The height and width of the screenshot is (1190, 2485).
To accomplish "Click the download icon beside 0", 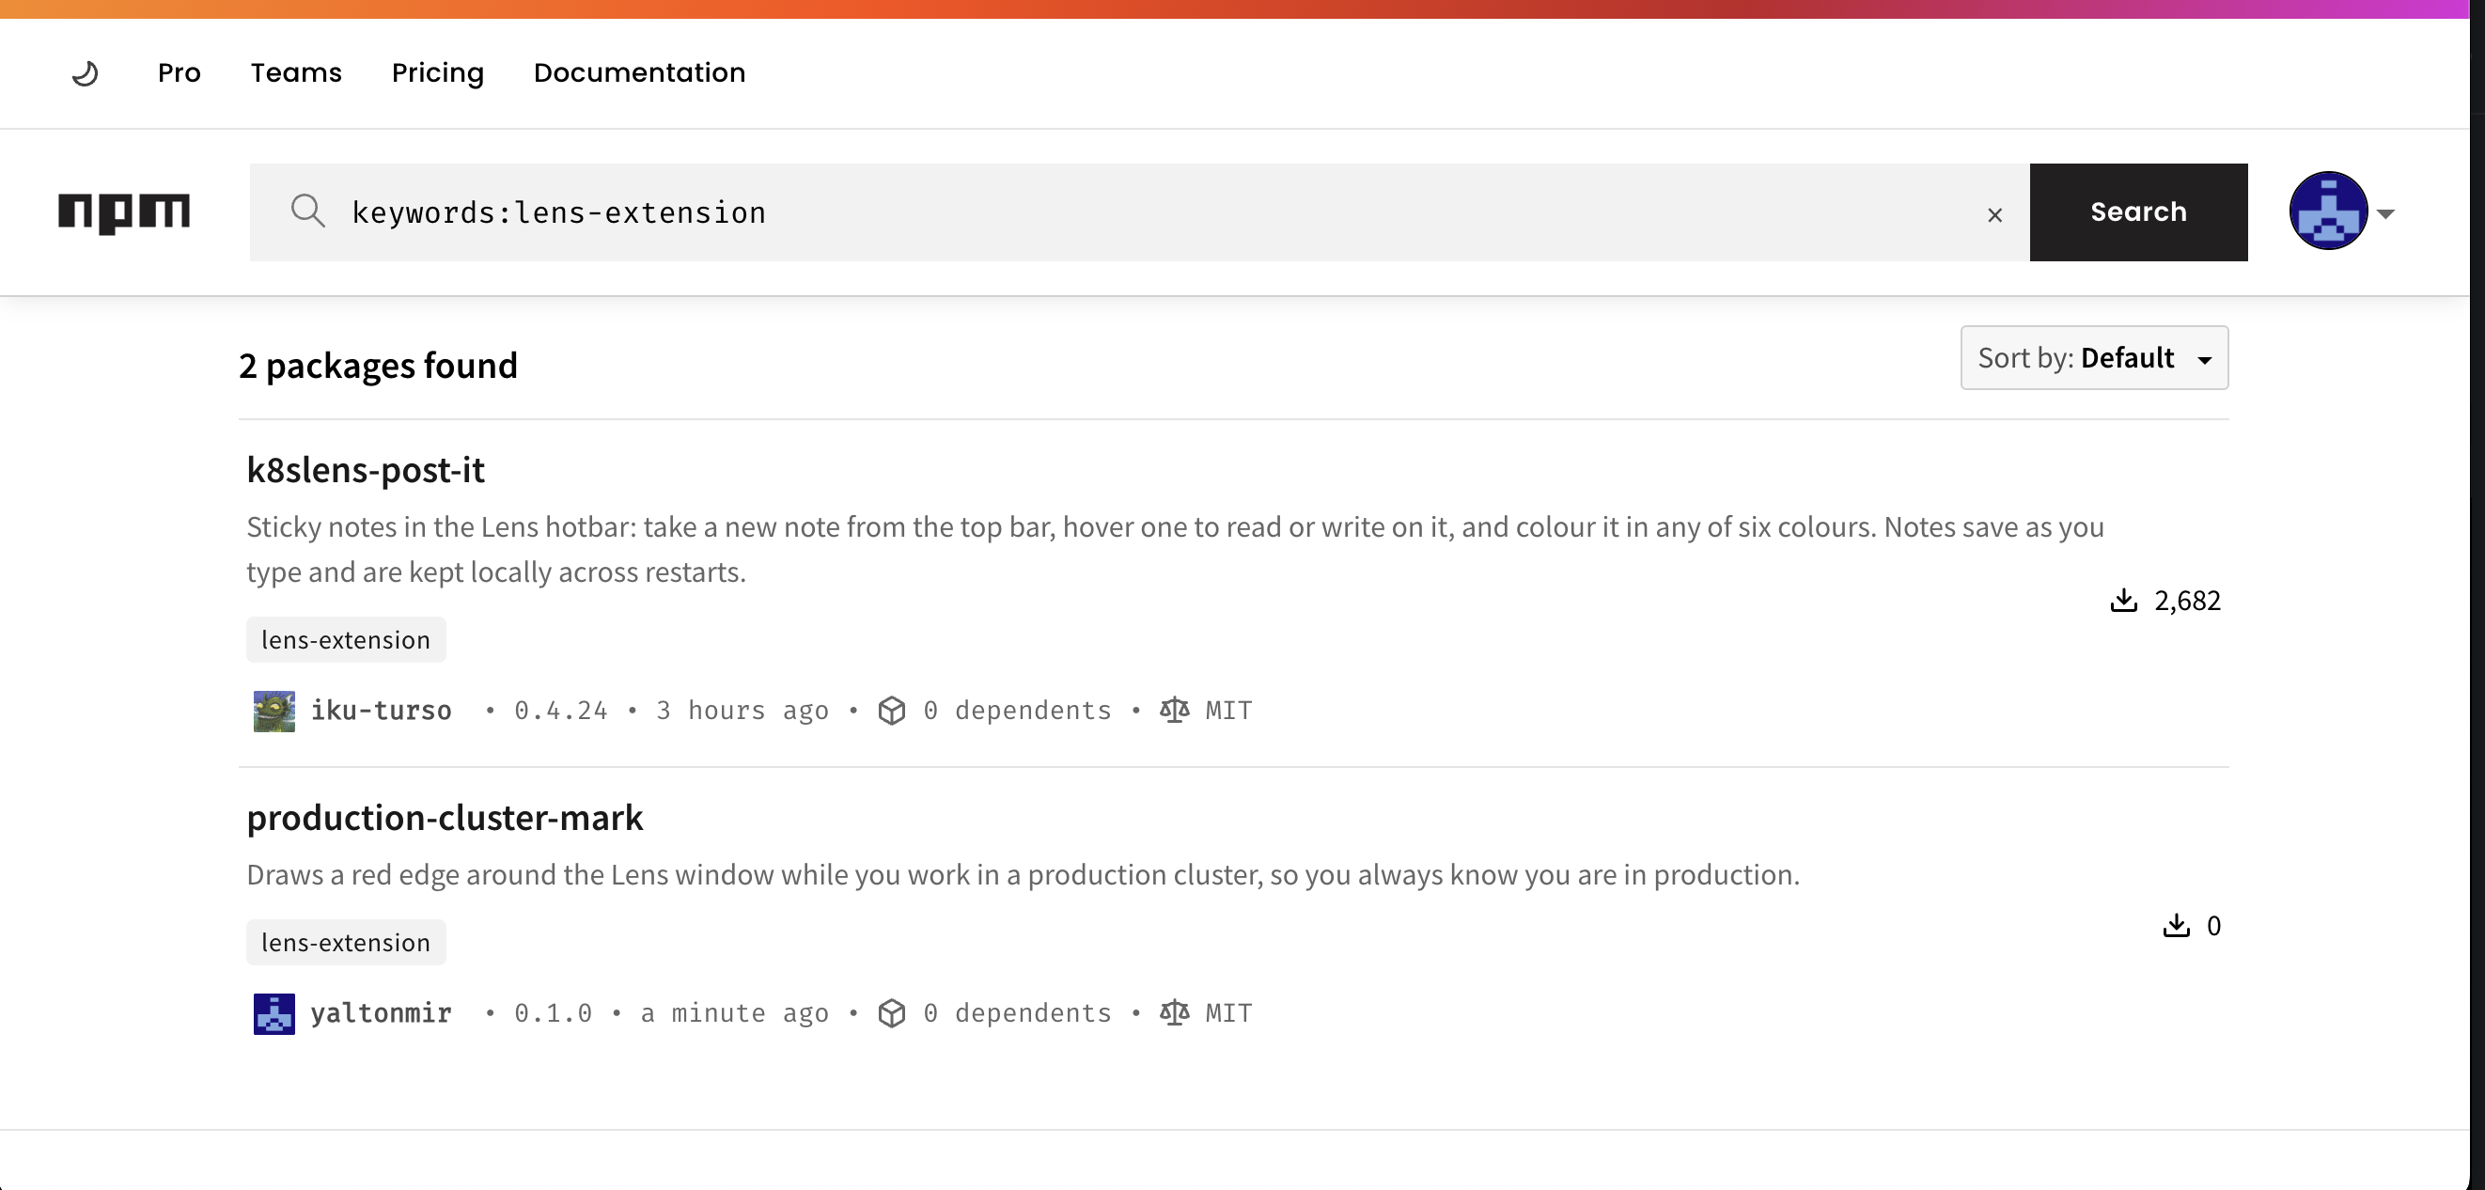I will (x=2176, y=926).
